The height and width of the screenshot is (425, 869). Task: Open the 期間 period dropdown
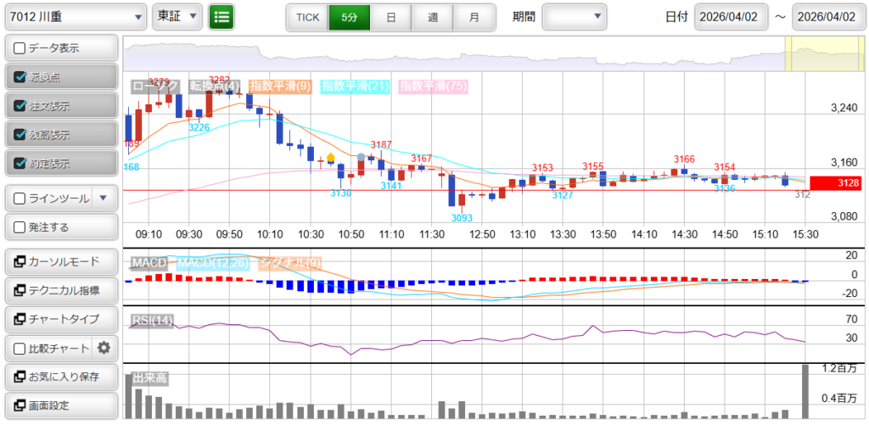click(x=575, y=17)
